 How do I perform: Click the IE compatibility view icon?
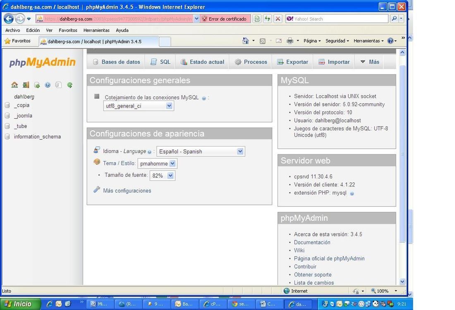(257, 19)
